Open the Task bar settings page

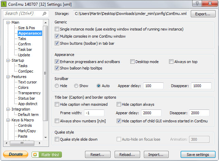coord(25,49)
